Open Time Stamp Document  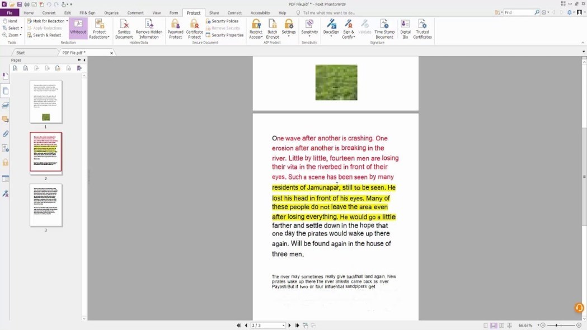tap(384, 28)
